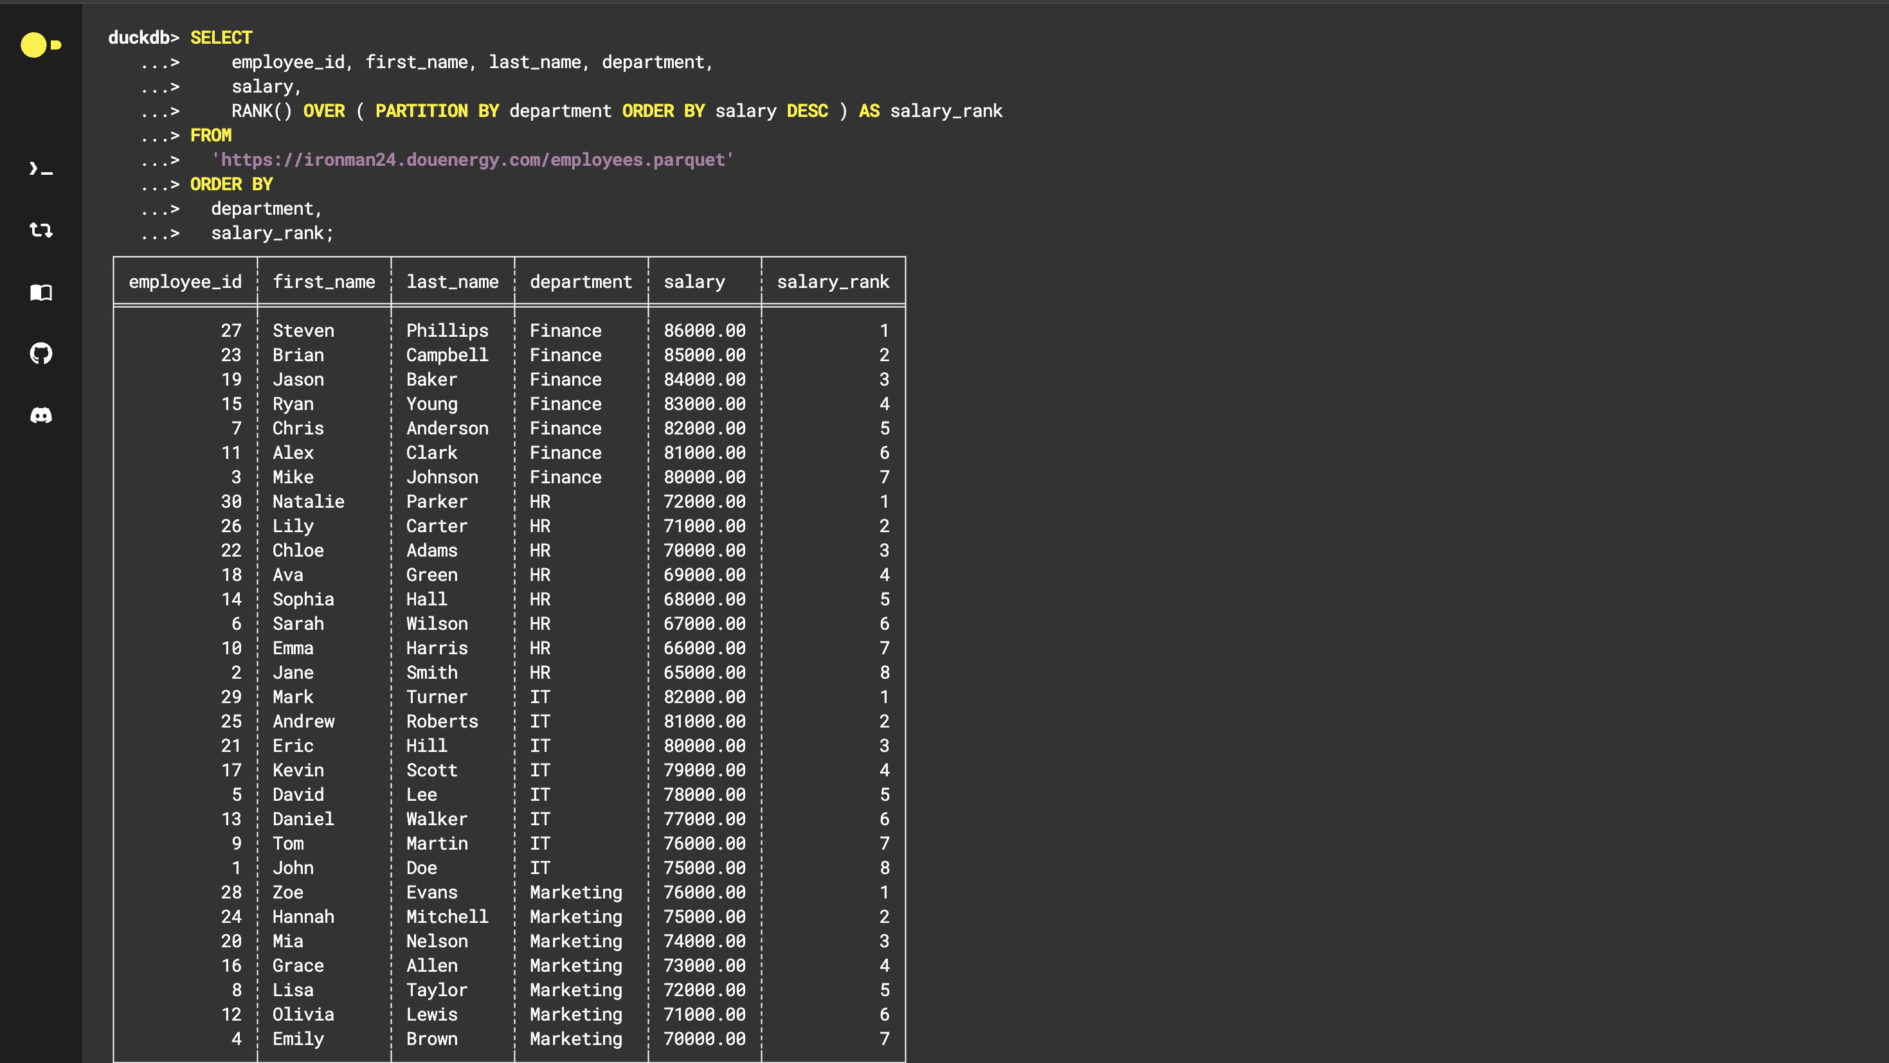Viewport: 1889px width, 1063px height.
Task: Click the SELECT keyword in the prompt
Action: (221, 37)
